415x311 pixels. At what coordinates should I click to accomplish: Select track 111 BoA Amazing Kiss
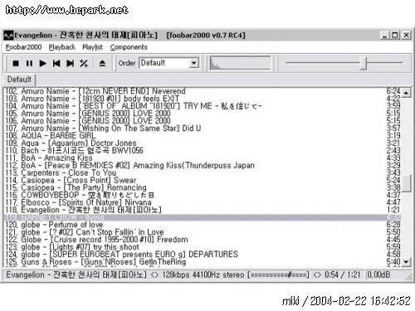click(203, 158)
